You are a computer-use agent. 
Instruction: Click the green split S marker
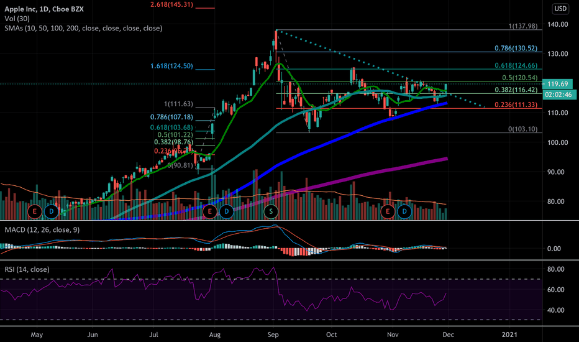click(271, 211)
